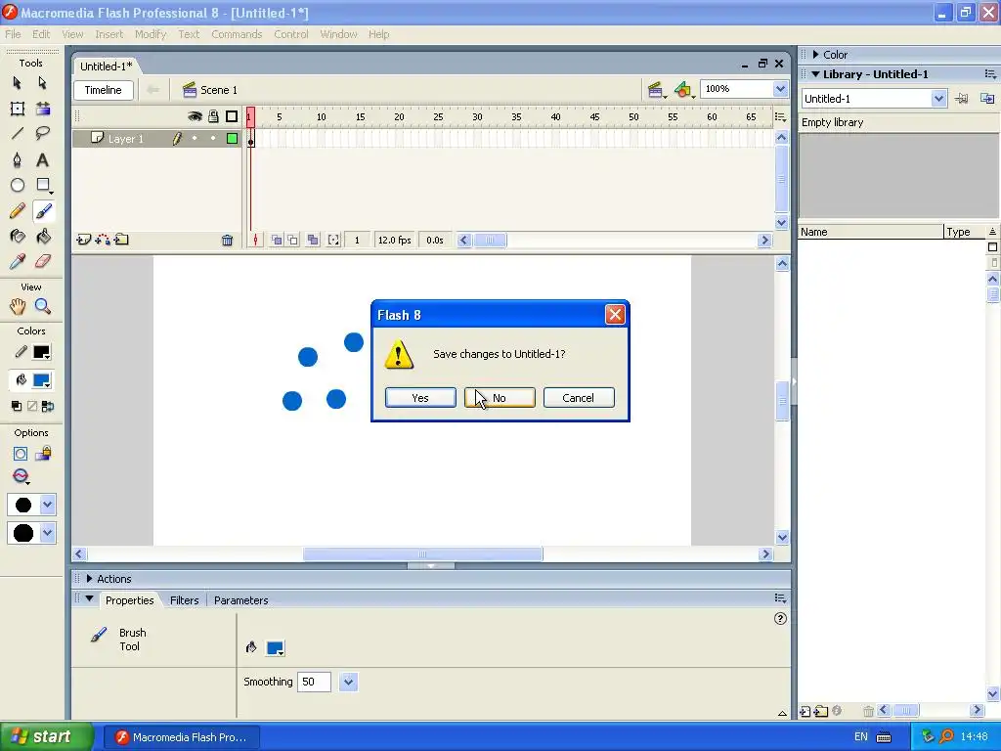Click No in the save dialog
The height and width of the screenshot is (751, 1001).
point(500,398)
